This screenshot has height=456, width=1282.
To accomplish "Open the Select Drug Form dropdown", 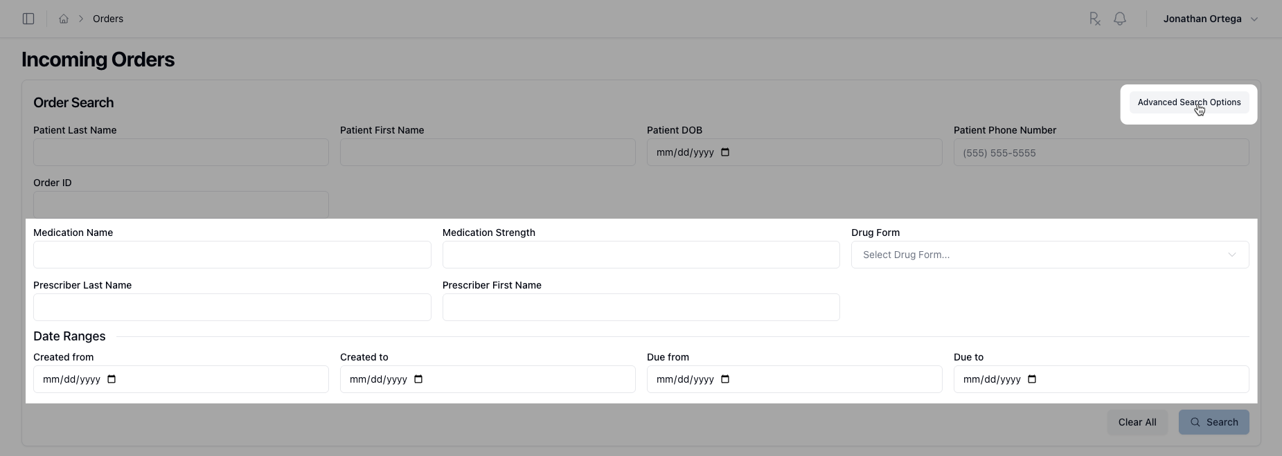I will [1050, 255].
